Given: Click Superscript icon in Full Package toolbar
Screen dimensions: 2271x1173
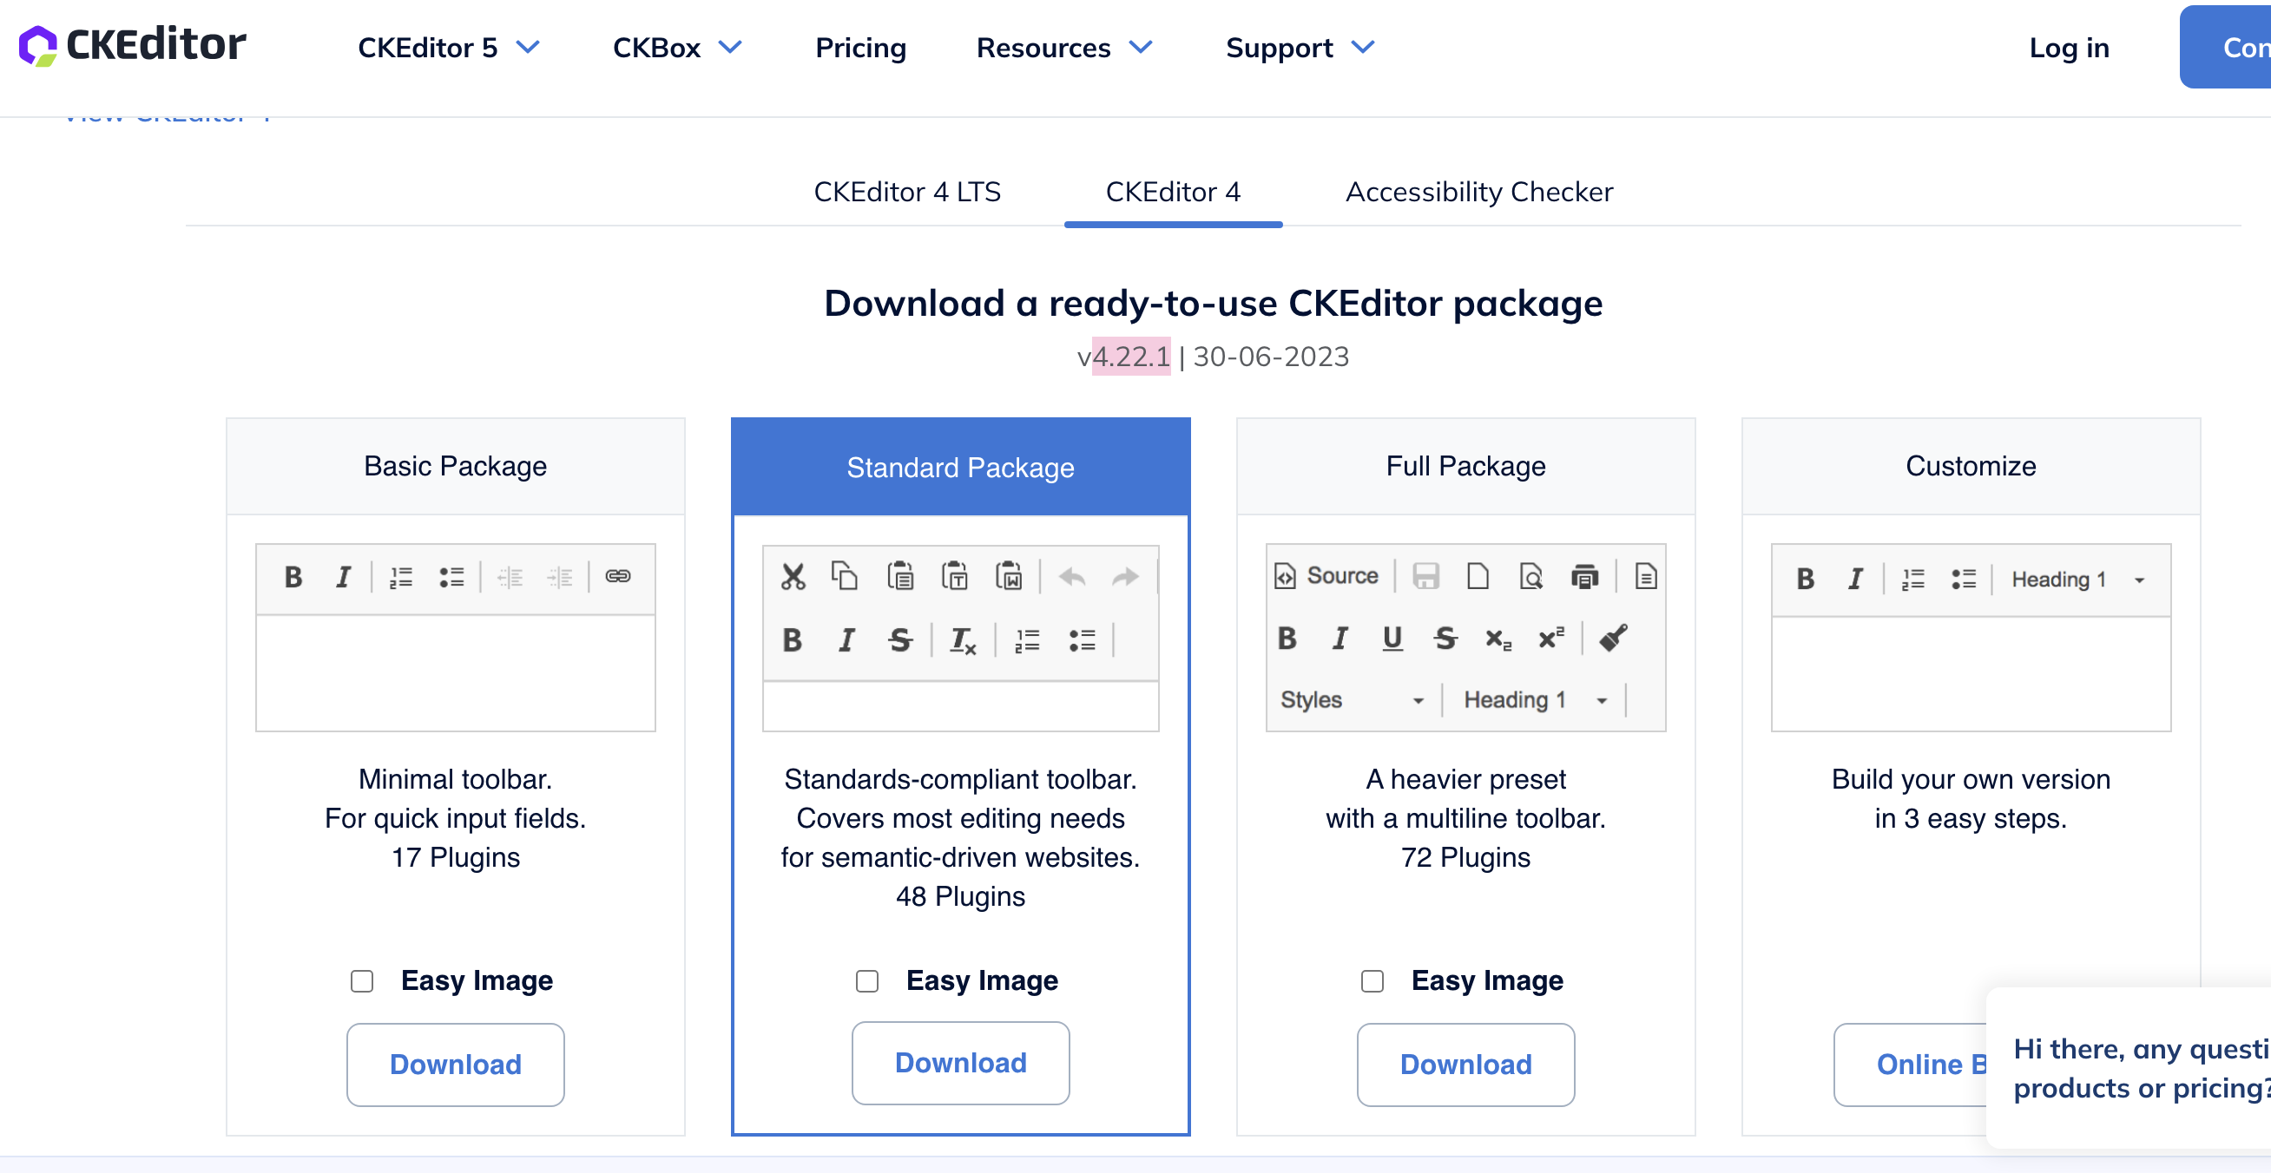Looking at the screenshot, I should coord(1550,638).
